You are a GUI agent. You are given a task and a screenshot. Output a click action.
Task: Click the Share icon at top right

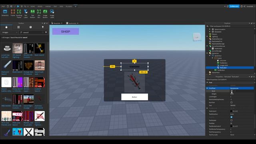[244, 6]
